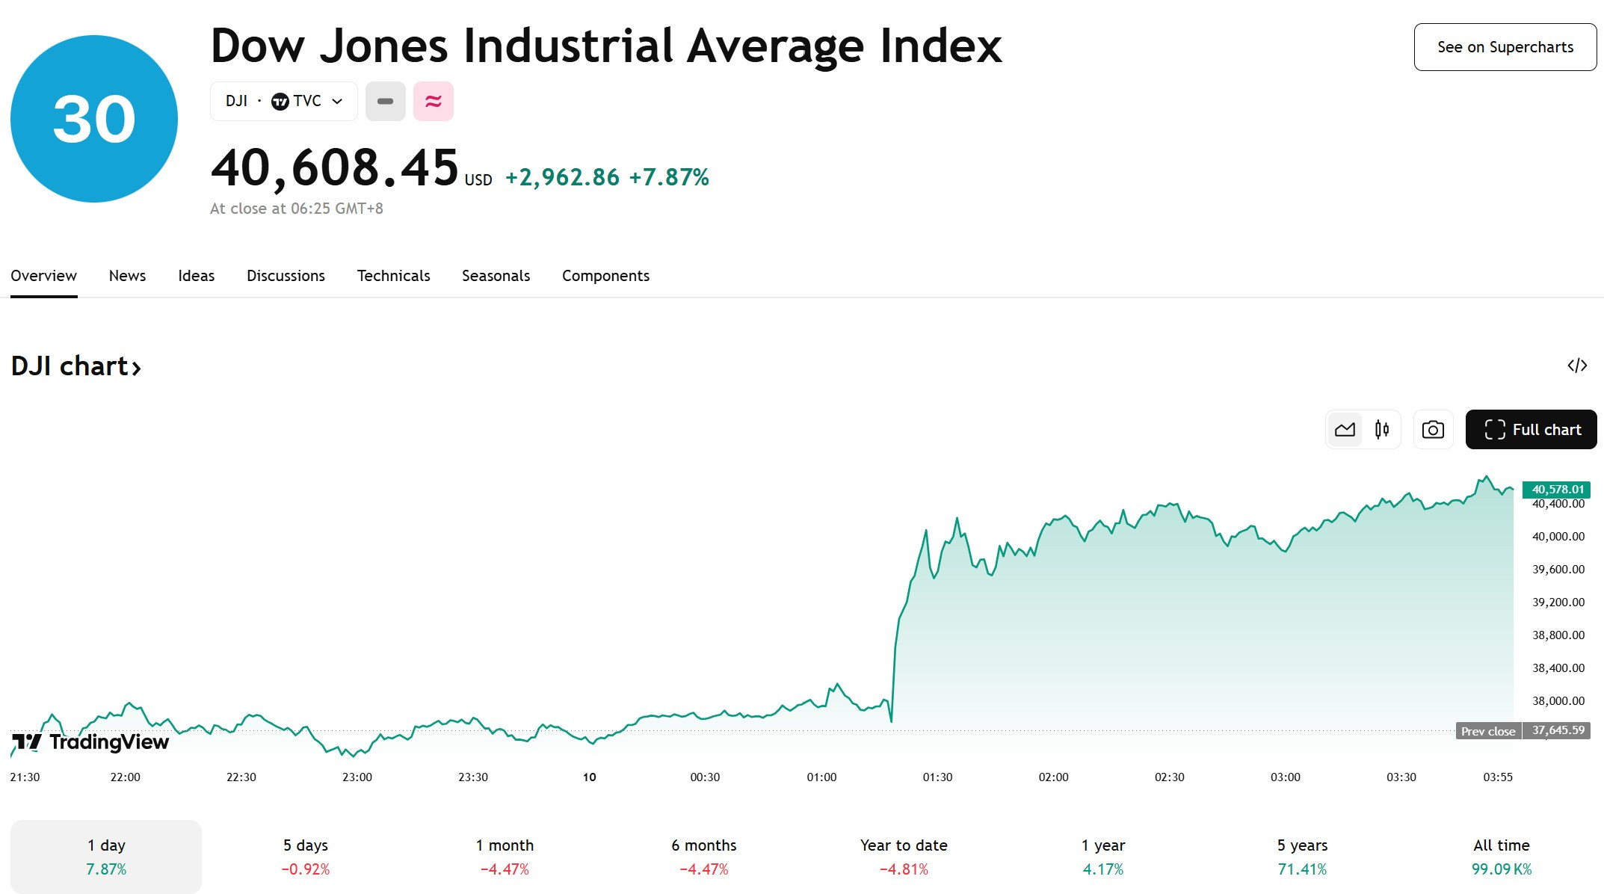Open the Full chart button
1604x894 pixels.
click(x=1531, y=430)
